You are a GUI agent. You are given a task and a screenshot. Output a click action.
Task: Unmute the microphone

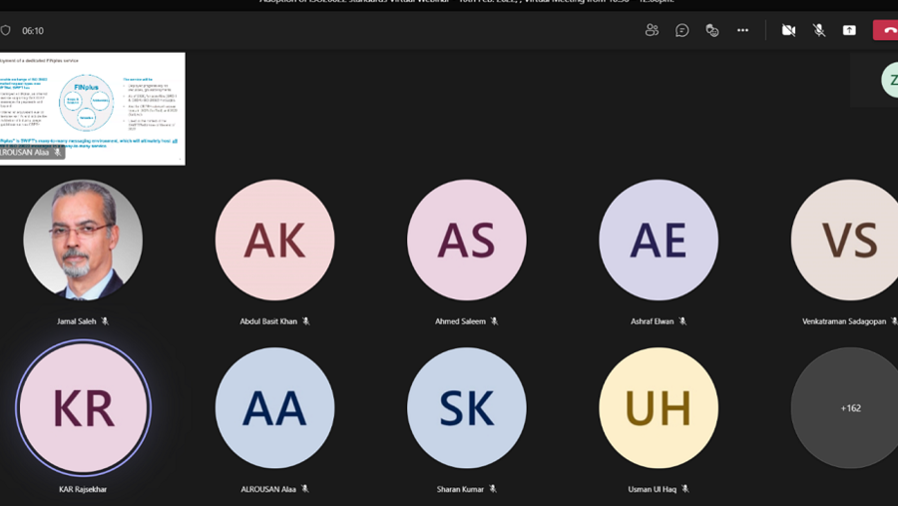coord(819,30)
